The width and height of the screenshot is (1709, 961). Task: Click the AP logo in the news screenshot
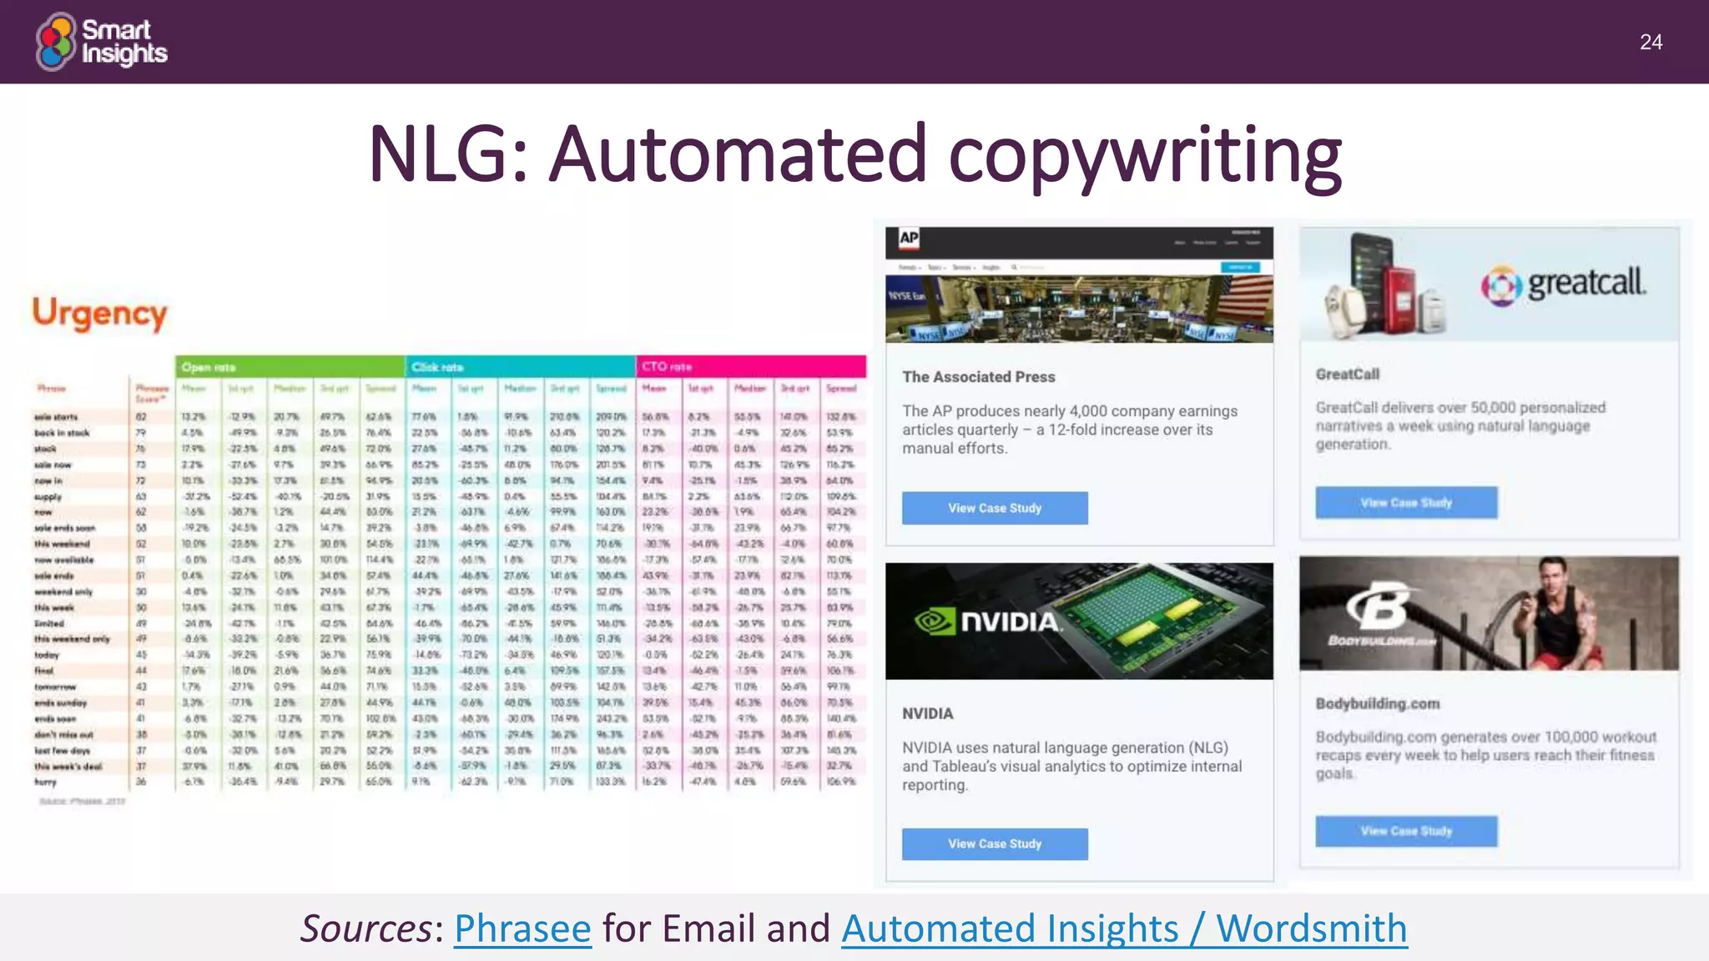click(x=909, y=238)
